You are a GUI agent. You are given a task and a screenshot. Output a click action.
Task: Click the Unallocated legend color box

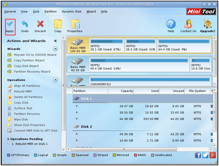(x=153, y=155)
